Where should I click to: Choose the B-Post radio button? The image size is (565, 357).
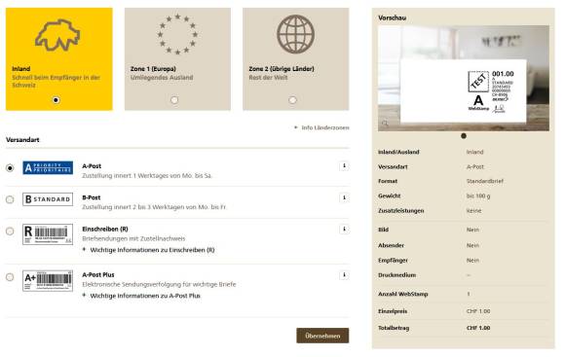(10, 199)
